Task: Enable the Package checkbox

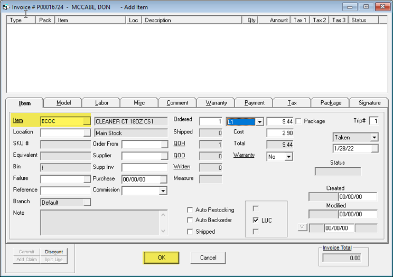Action: pos(298,121)
